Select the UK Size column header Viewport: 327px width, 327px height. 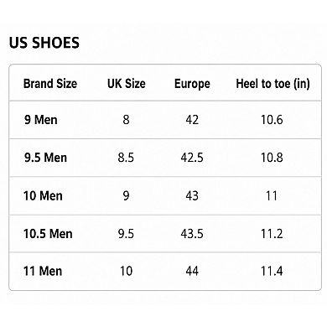pyautogui.click(x=127, y=84)
